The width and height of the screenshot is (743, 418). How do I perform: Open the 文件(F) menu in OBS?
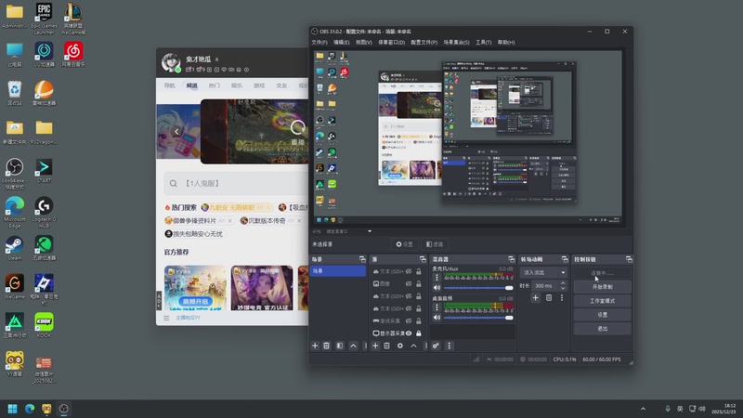[319, 42]
